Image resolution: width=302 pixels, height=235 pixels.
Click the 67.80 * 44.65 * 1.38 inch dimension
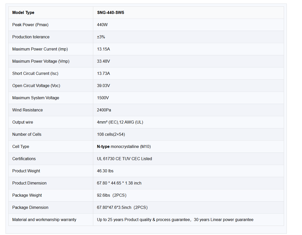[119, 183]
